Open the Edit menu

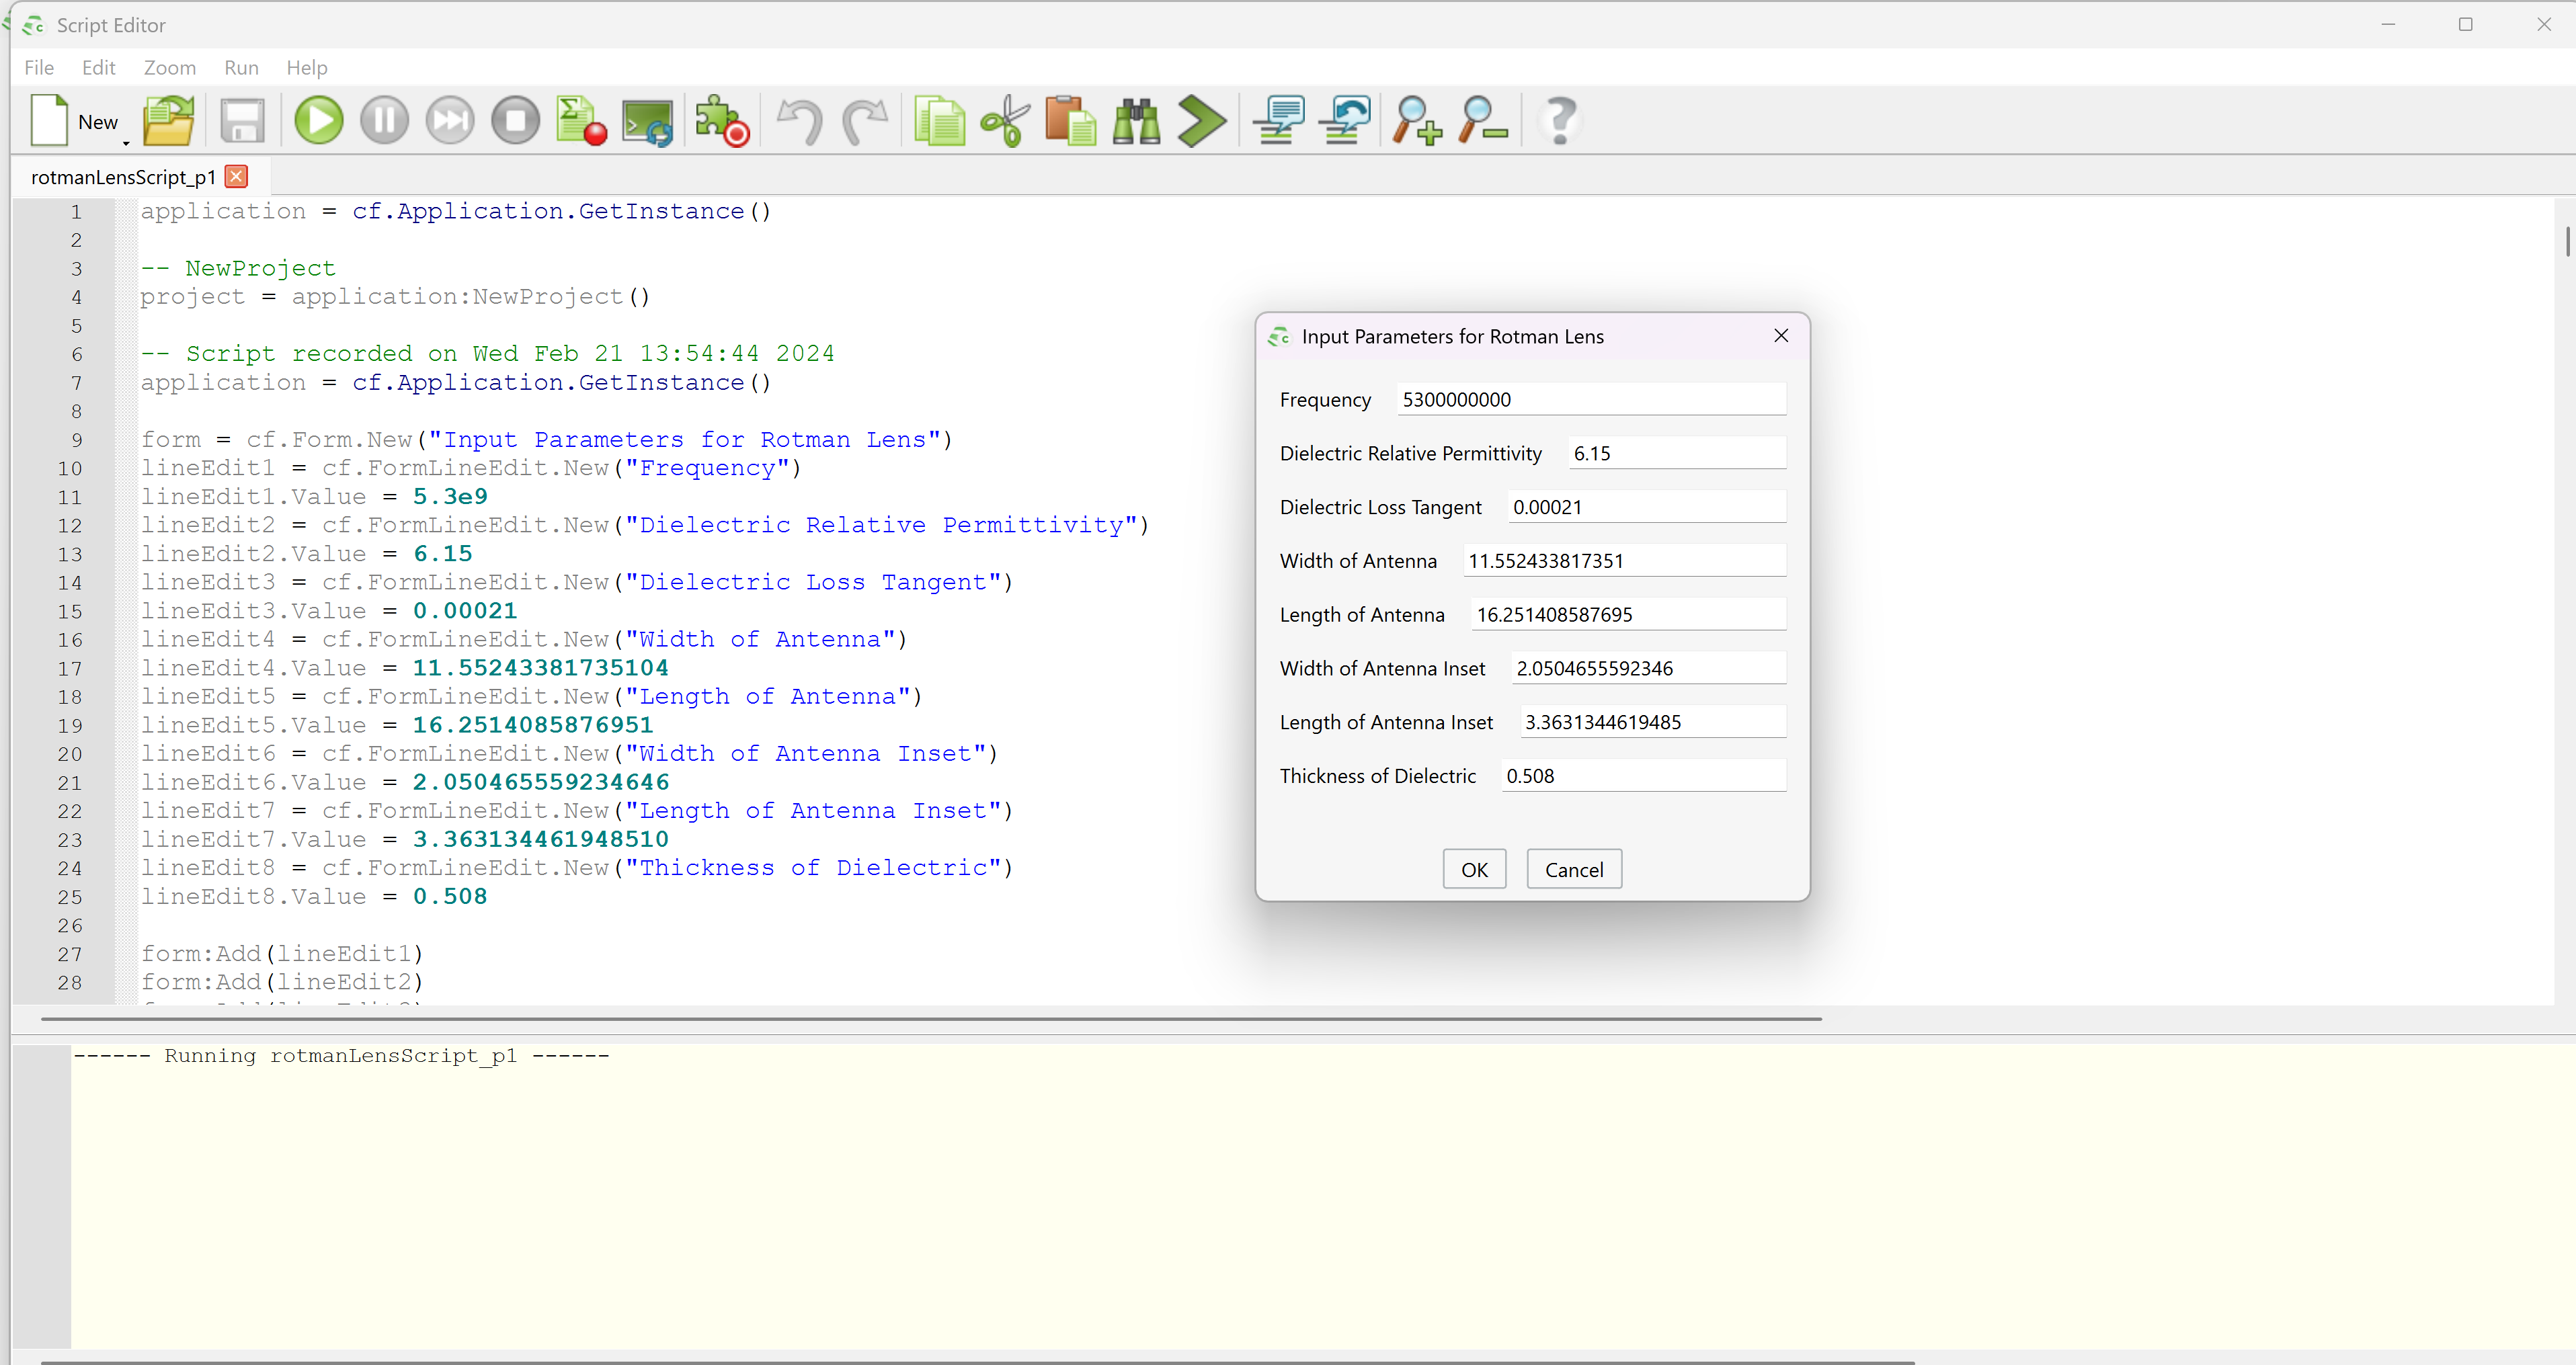98,67
